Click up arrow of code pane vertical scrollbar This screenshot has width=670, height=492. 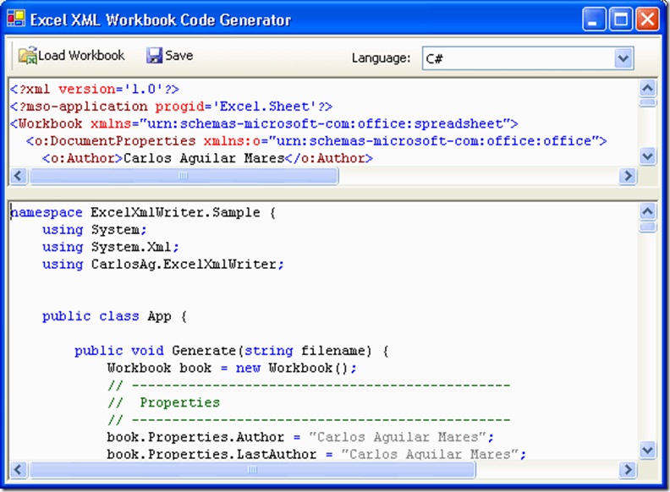tap(648, 211)
